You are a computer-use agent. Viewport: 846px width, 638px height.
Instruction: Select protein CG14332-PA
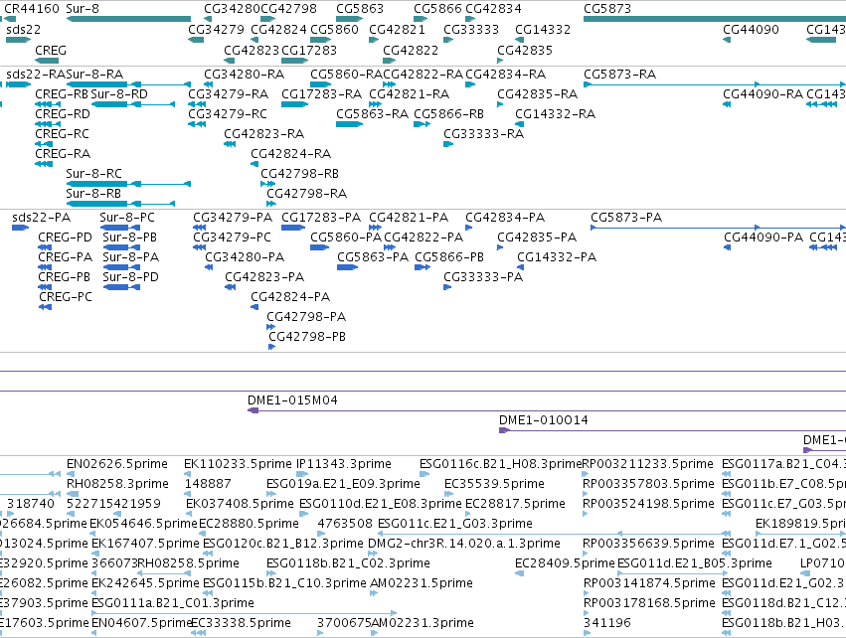pos(557,257)
